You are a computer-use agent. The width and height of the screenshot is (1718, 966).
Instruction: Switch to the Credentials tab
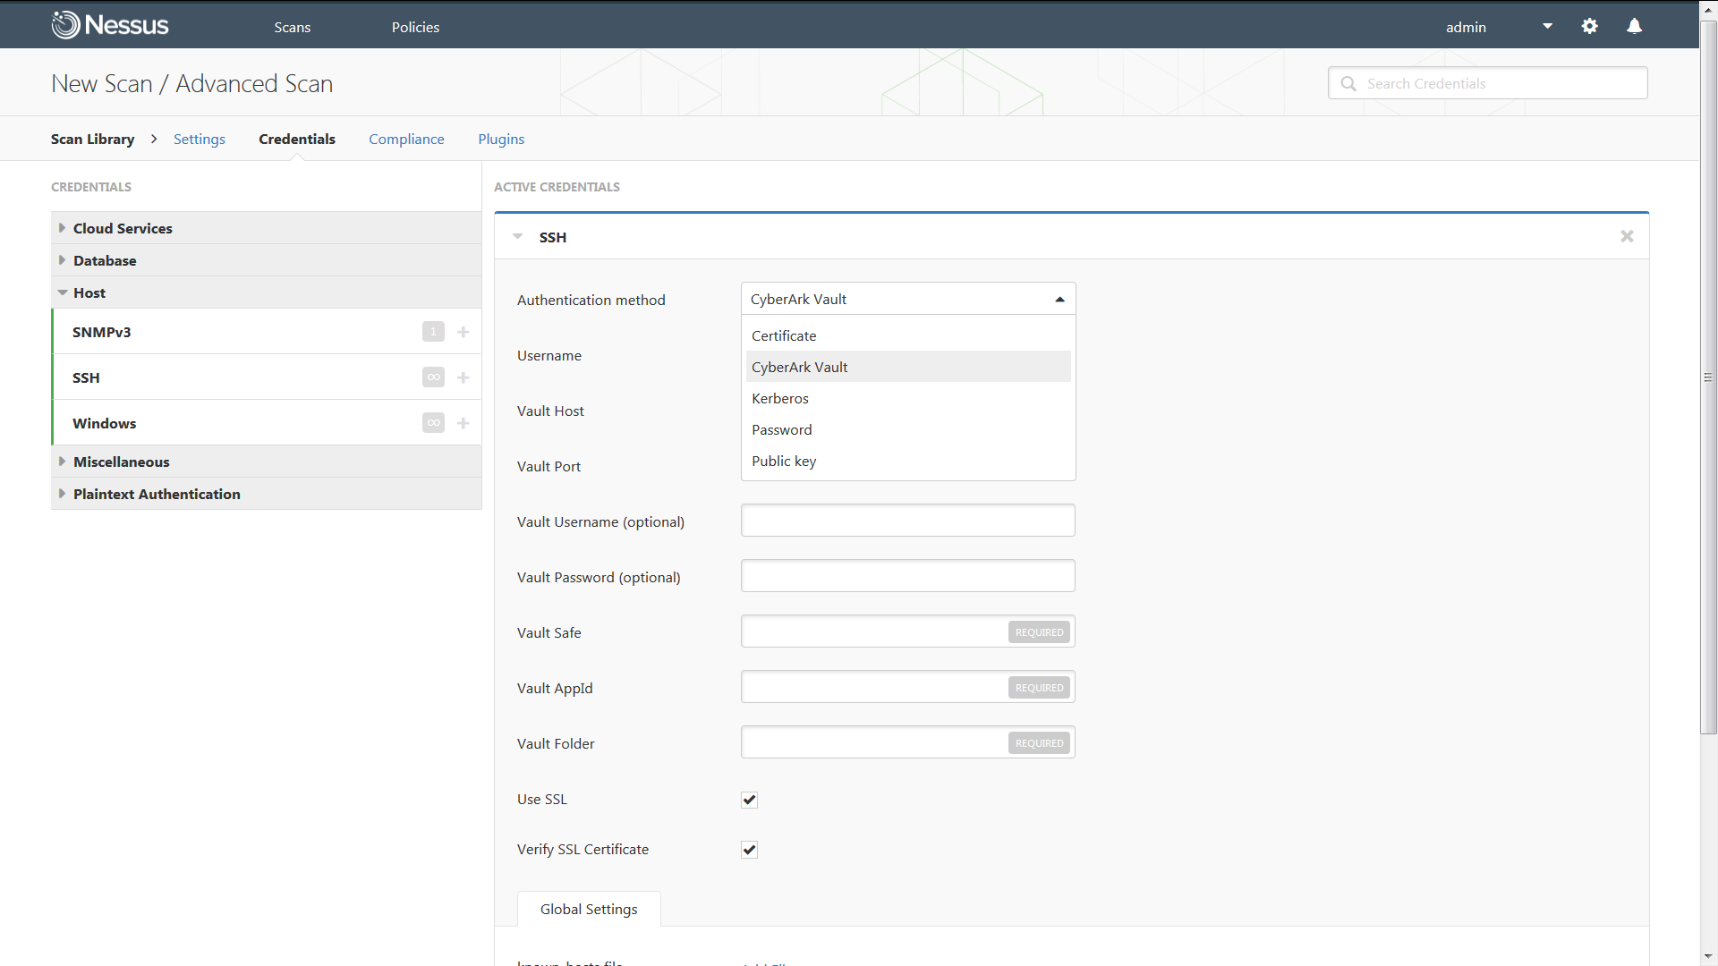pos(297,139)
